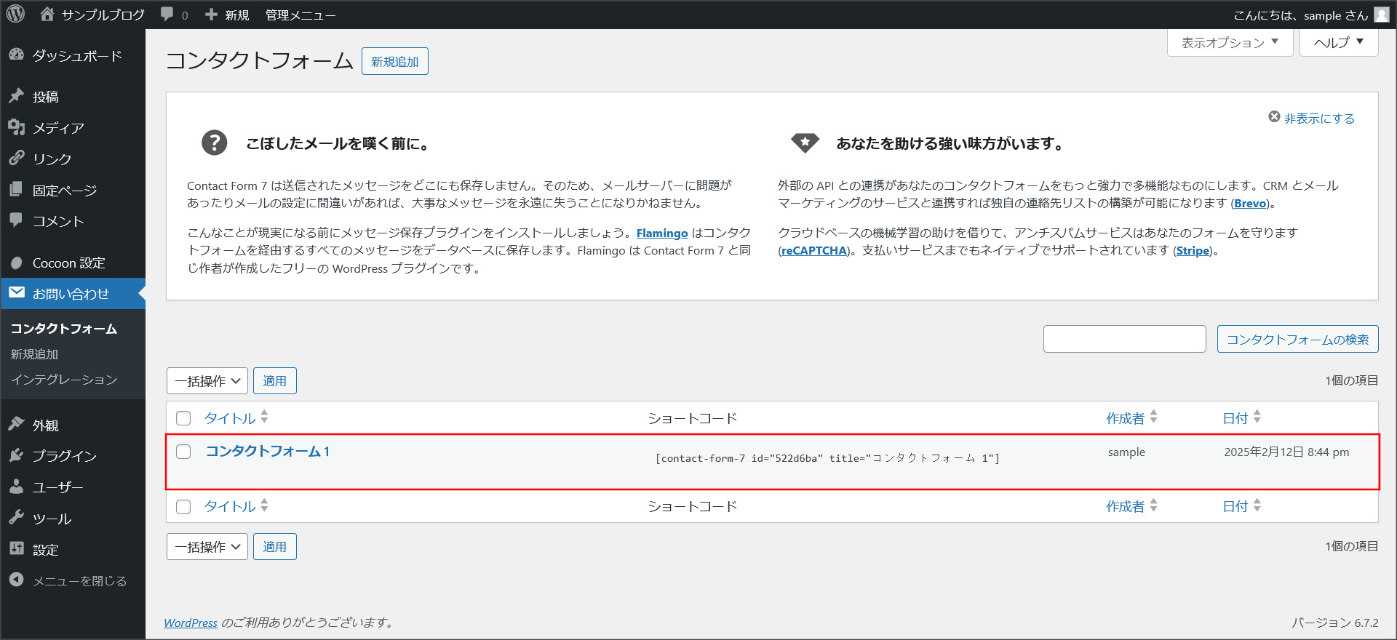Click the ダッシュボード gauge icon

tap(17, 55)
